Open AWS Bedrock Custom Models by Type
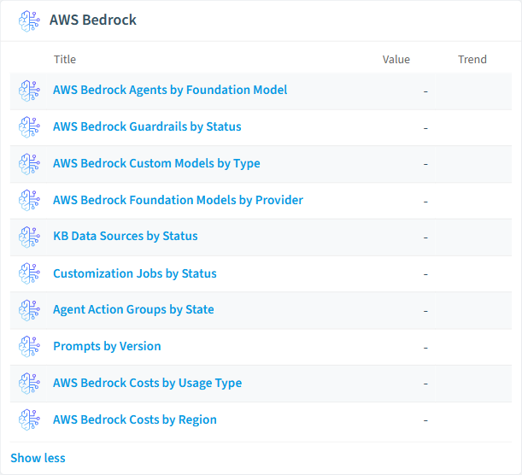522x475 pixels. 156,163
